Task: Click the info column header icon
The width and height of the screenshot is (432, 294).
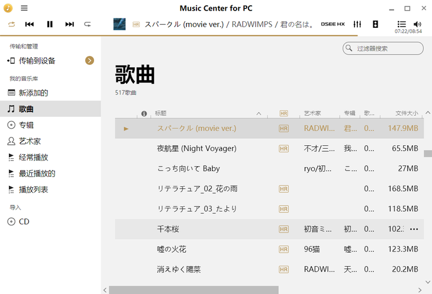Action: click(x=144, y=113)
